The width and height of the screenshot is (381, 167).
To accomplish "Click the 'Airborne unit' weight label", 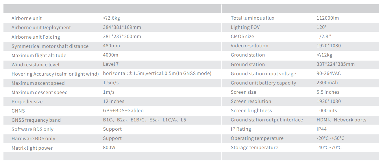I will tap(27, 18).
